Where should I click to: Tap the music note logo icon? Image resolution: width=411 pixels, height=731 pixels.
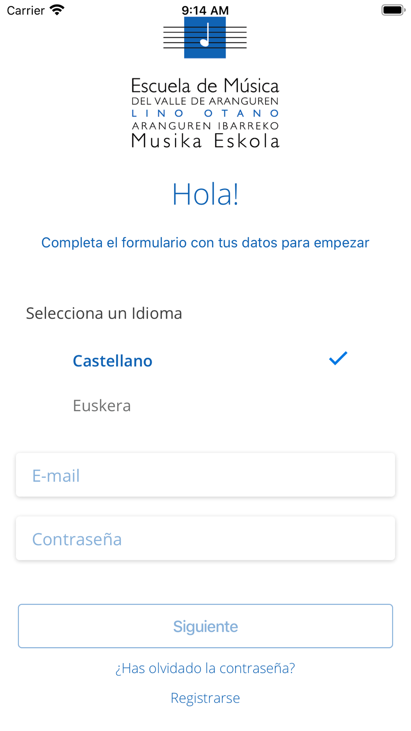tap(205, 38)
